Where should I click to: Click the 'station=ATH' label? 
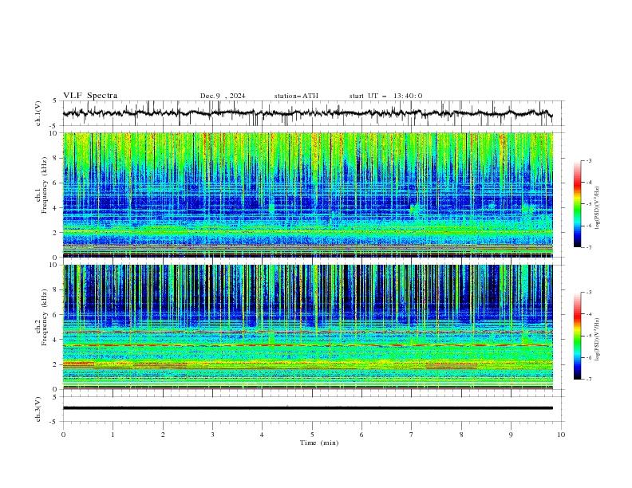coord(296,96)
